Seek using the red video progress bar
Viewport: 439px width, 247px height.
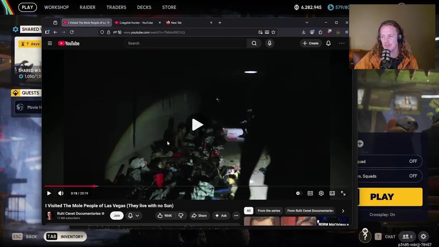197,186
